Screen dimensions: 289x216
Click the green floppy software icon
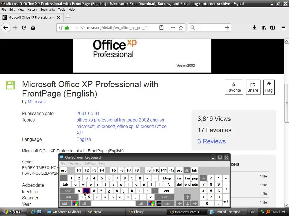pos(10,85)
